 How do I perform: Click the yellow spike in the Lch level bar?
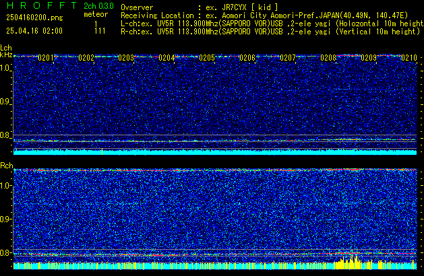coord(102,151)
